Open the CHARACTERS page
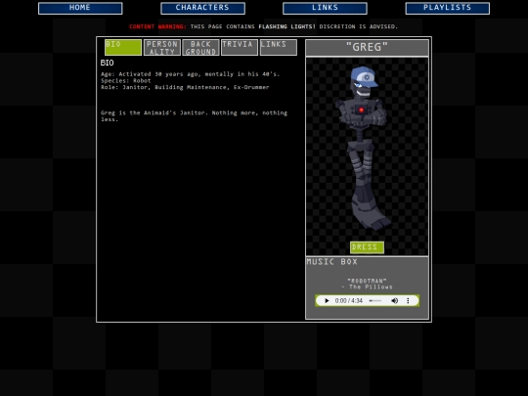Viewport: 528px width, 396px height. (202, 8)
